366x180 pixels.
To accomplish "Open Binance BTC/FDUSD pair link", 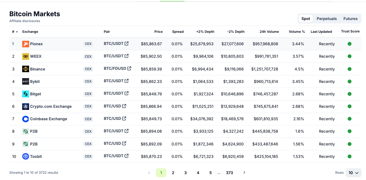I will click(117, 68).
